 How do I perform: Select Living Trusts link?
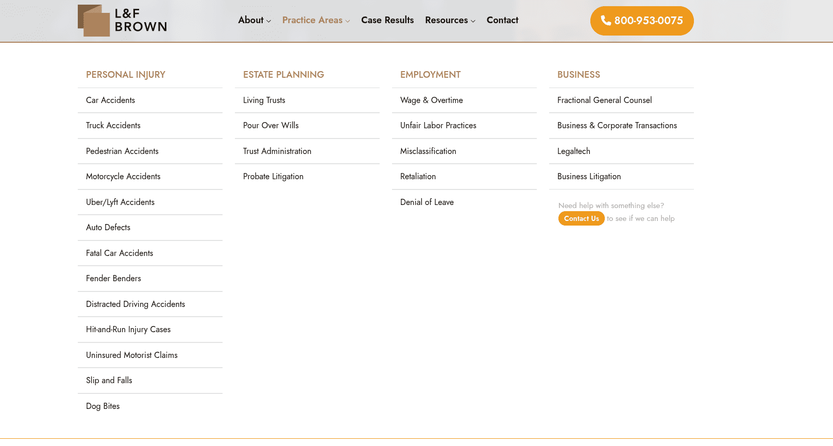[x=307, y=100]
